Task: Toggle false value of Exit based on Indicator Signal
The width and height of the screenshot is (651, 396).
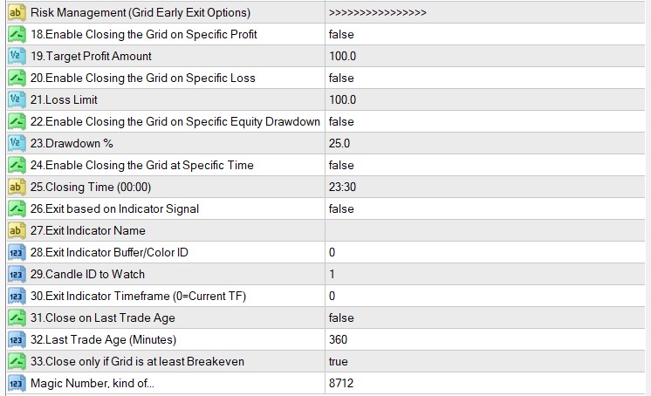Action: 341,209
